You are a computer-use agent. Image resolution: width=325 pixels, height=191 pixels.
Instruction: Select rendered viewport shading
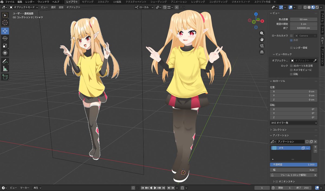pos(317,7)
